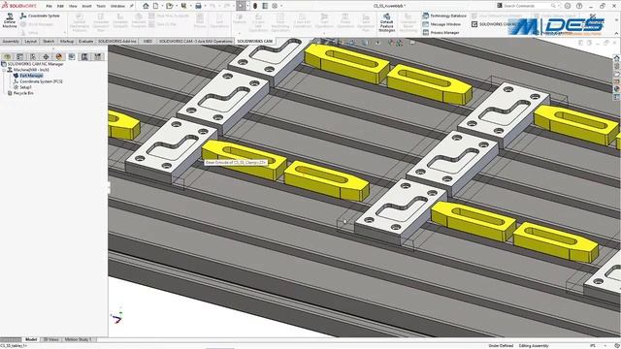The image size is (621, 349).
Task: Click the Print icon
Action: (x=198, y=6)
